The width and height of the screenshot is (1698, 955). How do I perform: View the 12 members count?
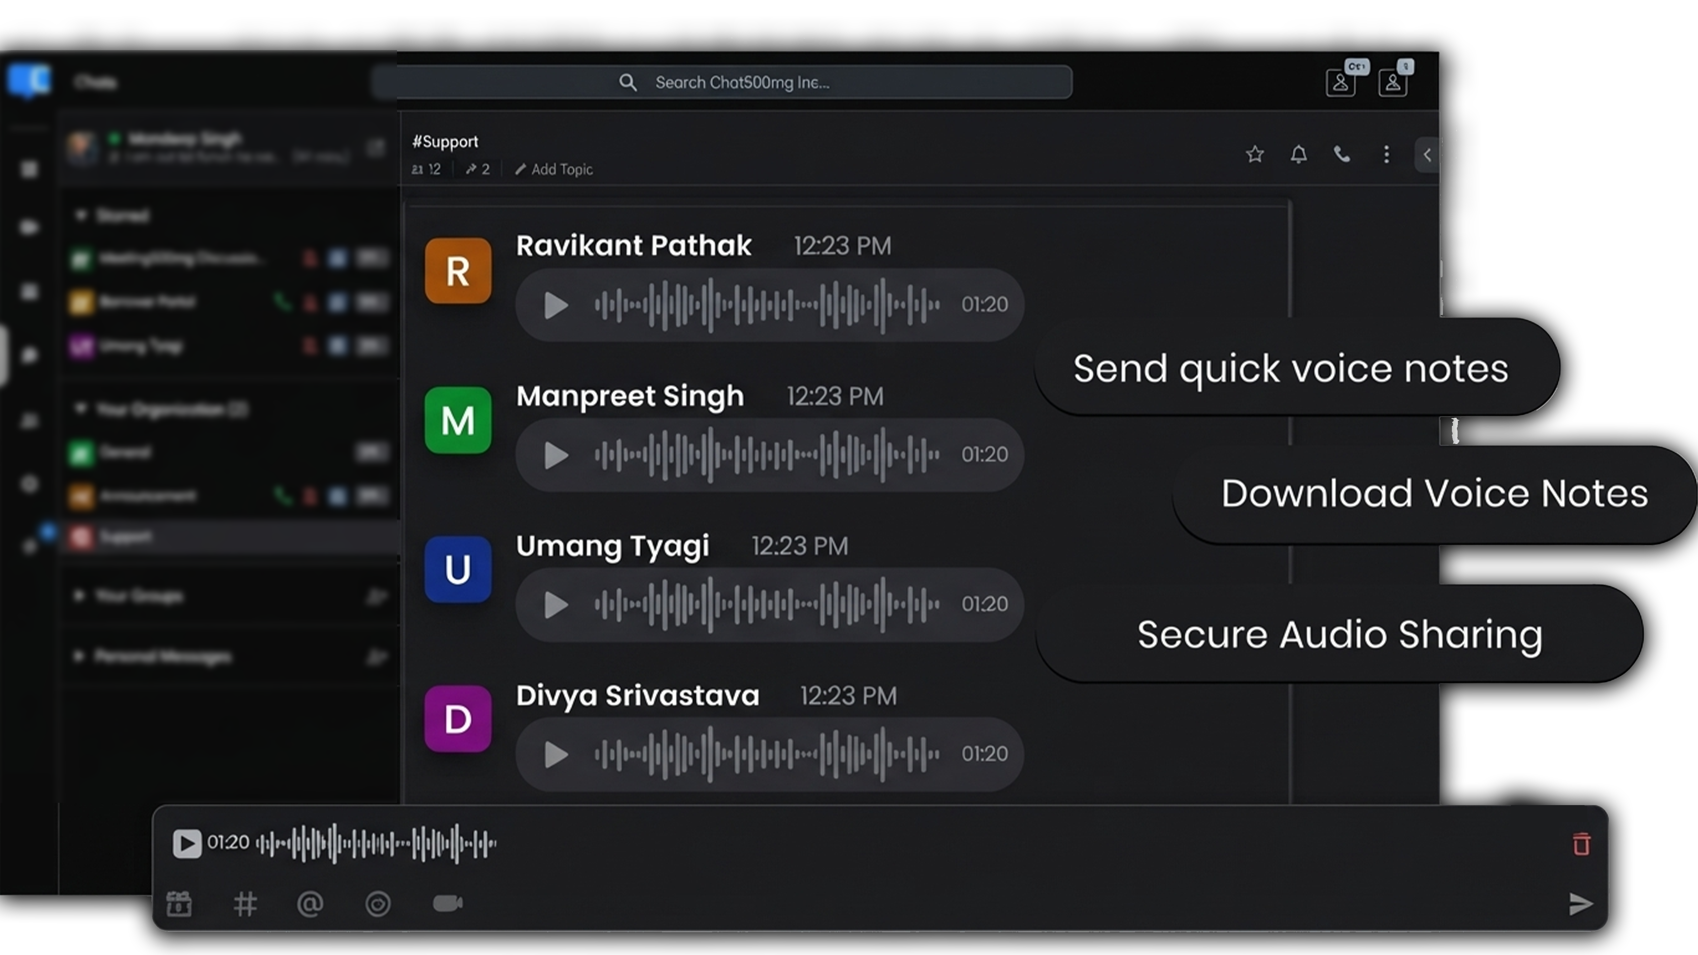click(426, 169)
